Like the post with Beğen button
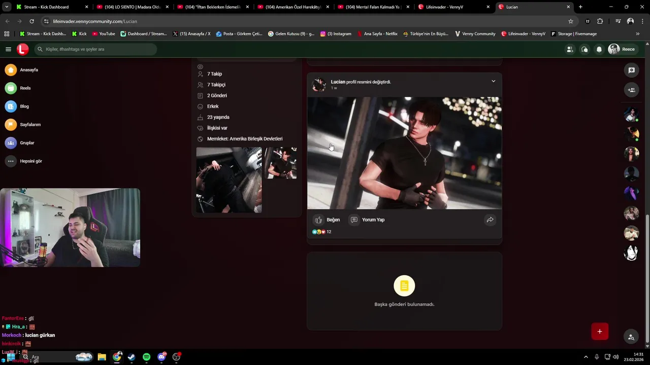 (x=327, y=220)
